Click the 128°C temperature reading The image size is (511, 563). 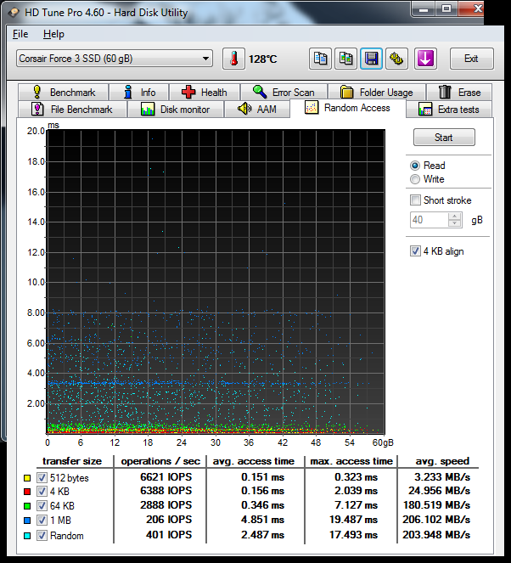pyautogui.click(x=262, y=59)
